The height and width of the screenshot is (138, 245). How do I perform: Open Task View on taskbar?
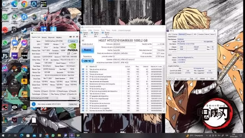coord(15,135)
